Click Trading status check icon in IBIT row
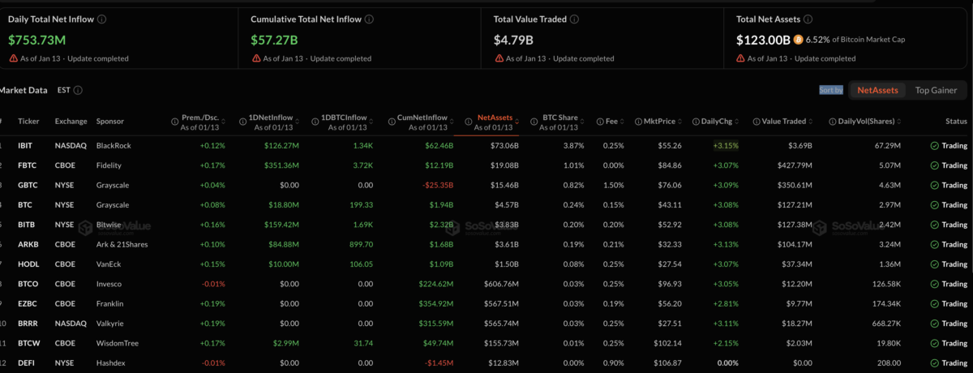 tap(934, 146)
